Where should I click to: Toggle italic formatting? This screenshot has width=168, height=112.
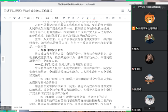(x=78, y=18)
